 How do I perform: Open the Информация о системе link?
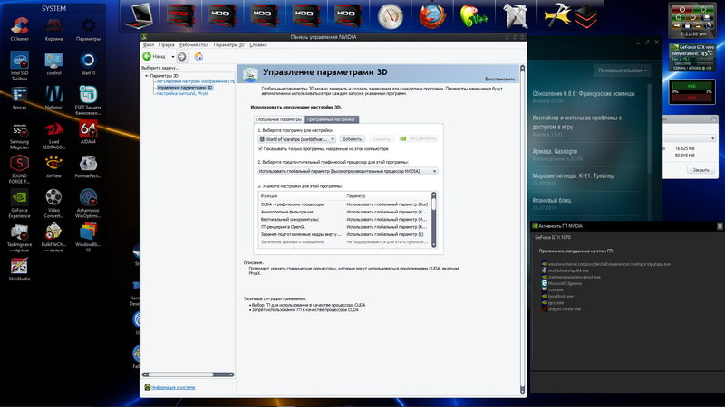click(x=173, y=387)
